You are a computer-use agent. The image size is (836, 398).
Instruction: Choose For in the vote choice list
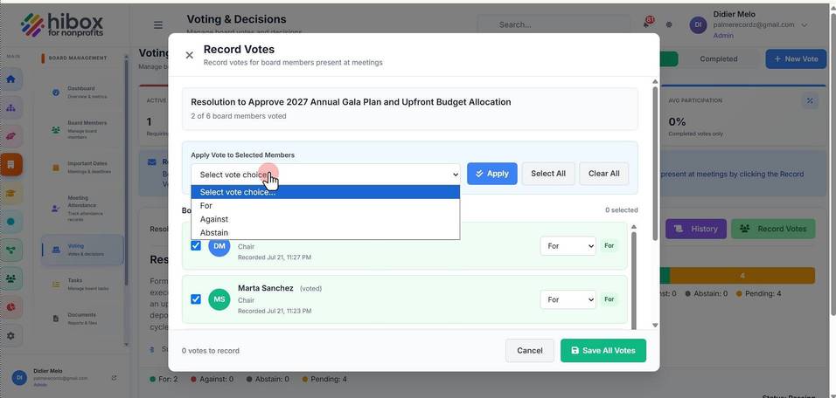(326, 205)
